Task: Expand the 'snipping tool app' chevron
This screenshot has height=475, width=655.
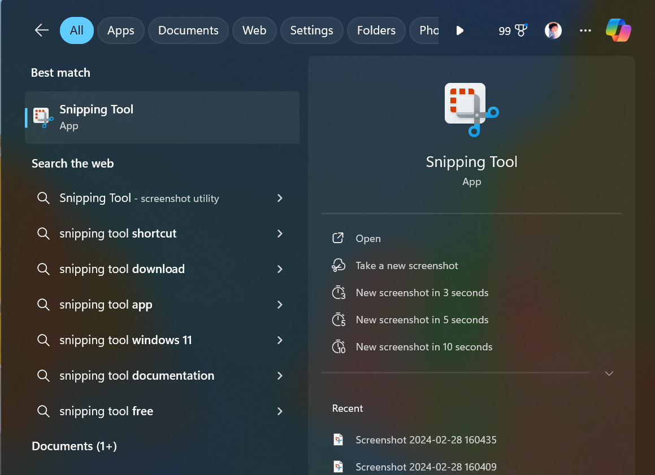Action: [280, 305]
